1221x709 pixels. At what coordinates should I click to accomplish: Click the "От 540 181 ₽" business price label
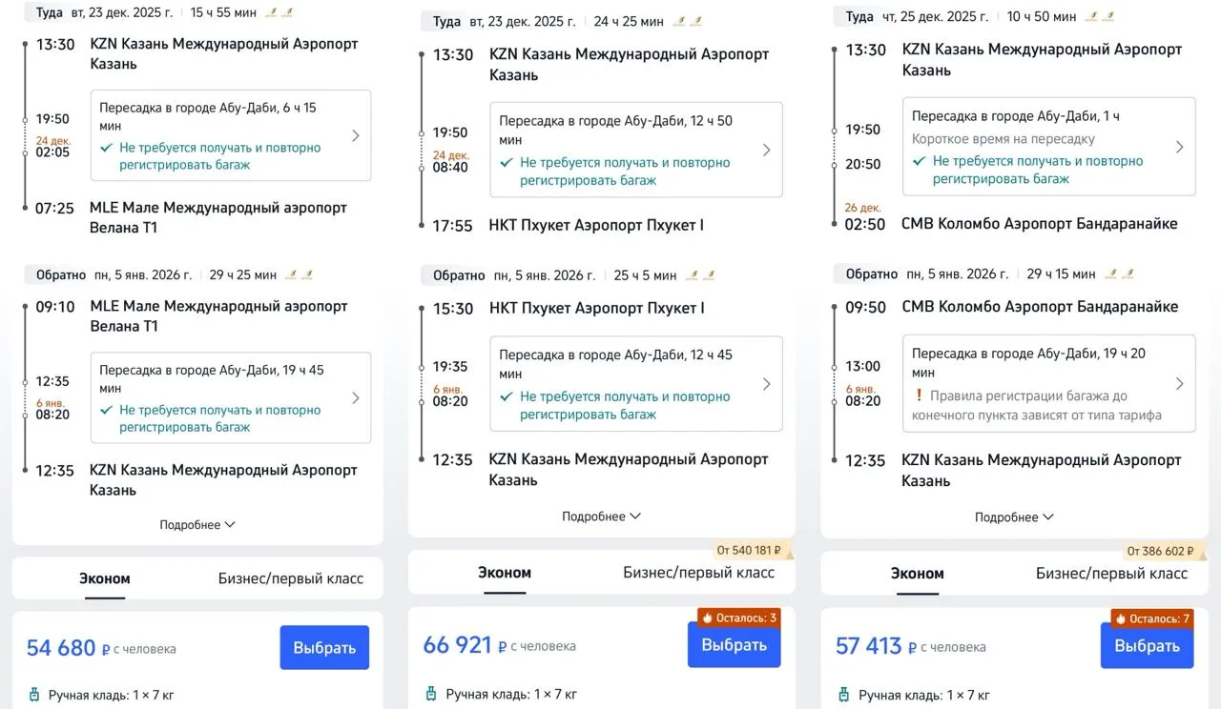click(749, 550)
